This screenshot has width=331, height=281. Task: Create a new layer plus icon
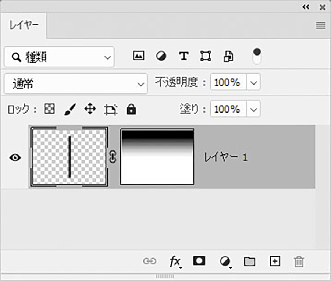275,261
